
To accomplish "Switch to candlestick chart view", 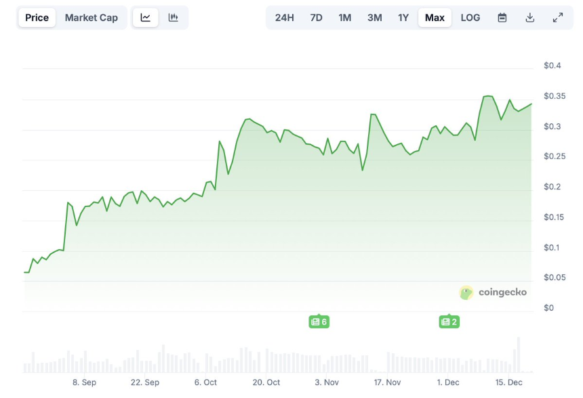I will click(174, 18).
